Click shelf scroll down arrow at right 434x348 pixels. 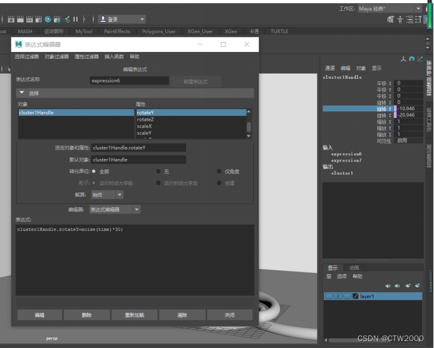[x=428, y=48]
